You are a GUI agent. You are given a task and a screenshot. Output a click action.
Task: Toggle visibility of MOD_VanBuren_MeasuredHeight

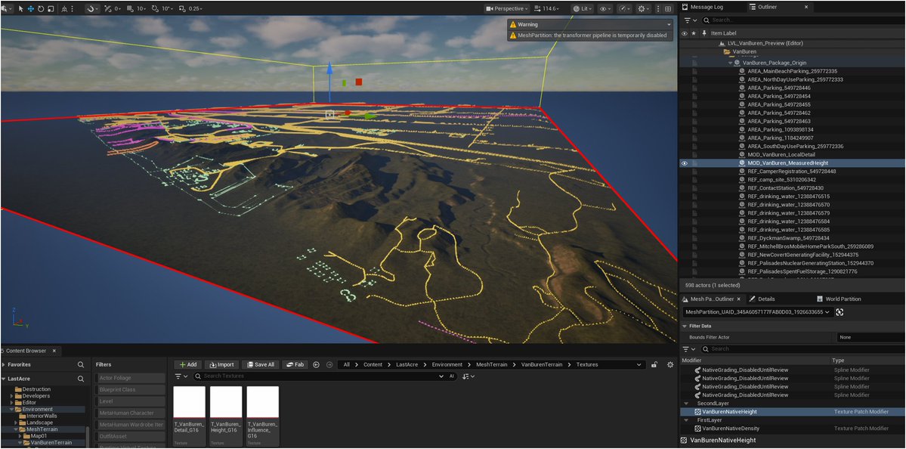[x=685, y=163]
